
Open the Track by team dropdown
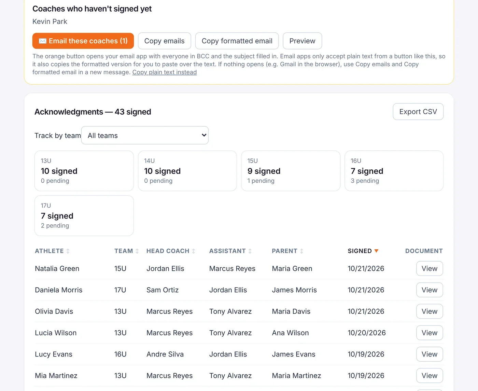click(x=145, y=135)
